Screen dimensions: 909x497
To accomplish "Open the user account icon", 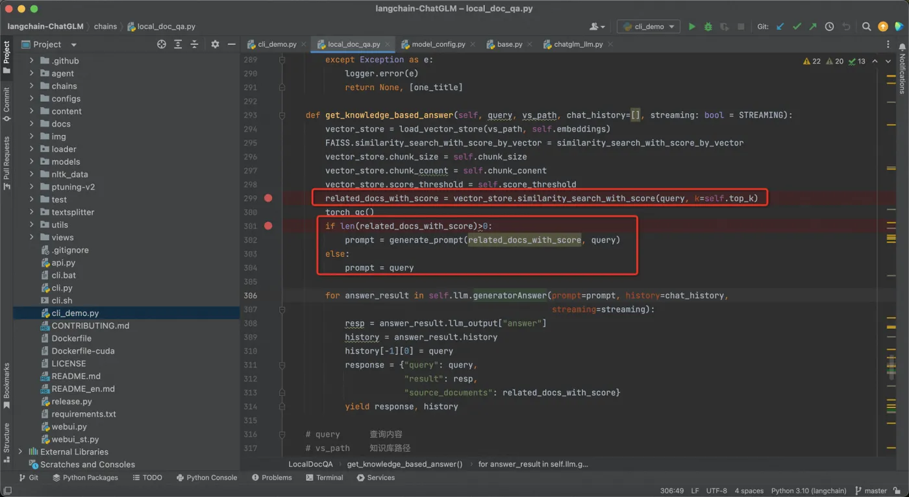I will point(597,27).
